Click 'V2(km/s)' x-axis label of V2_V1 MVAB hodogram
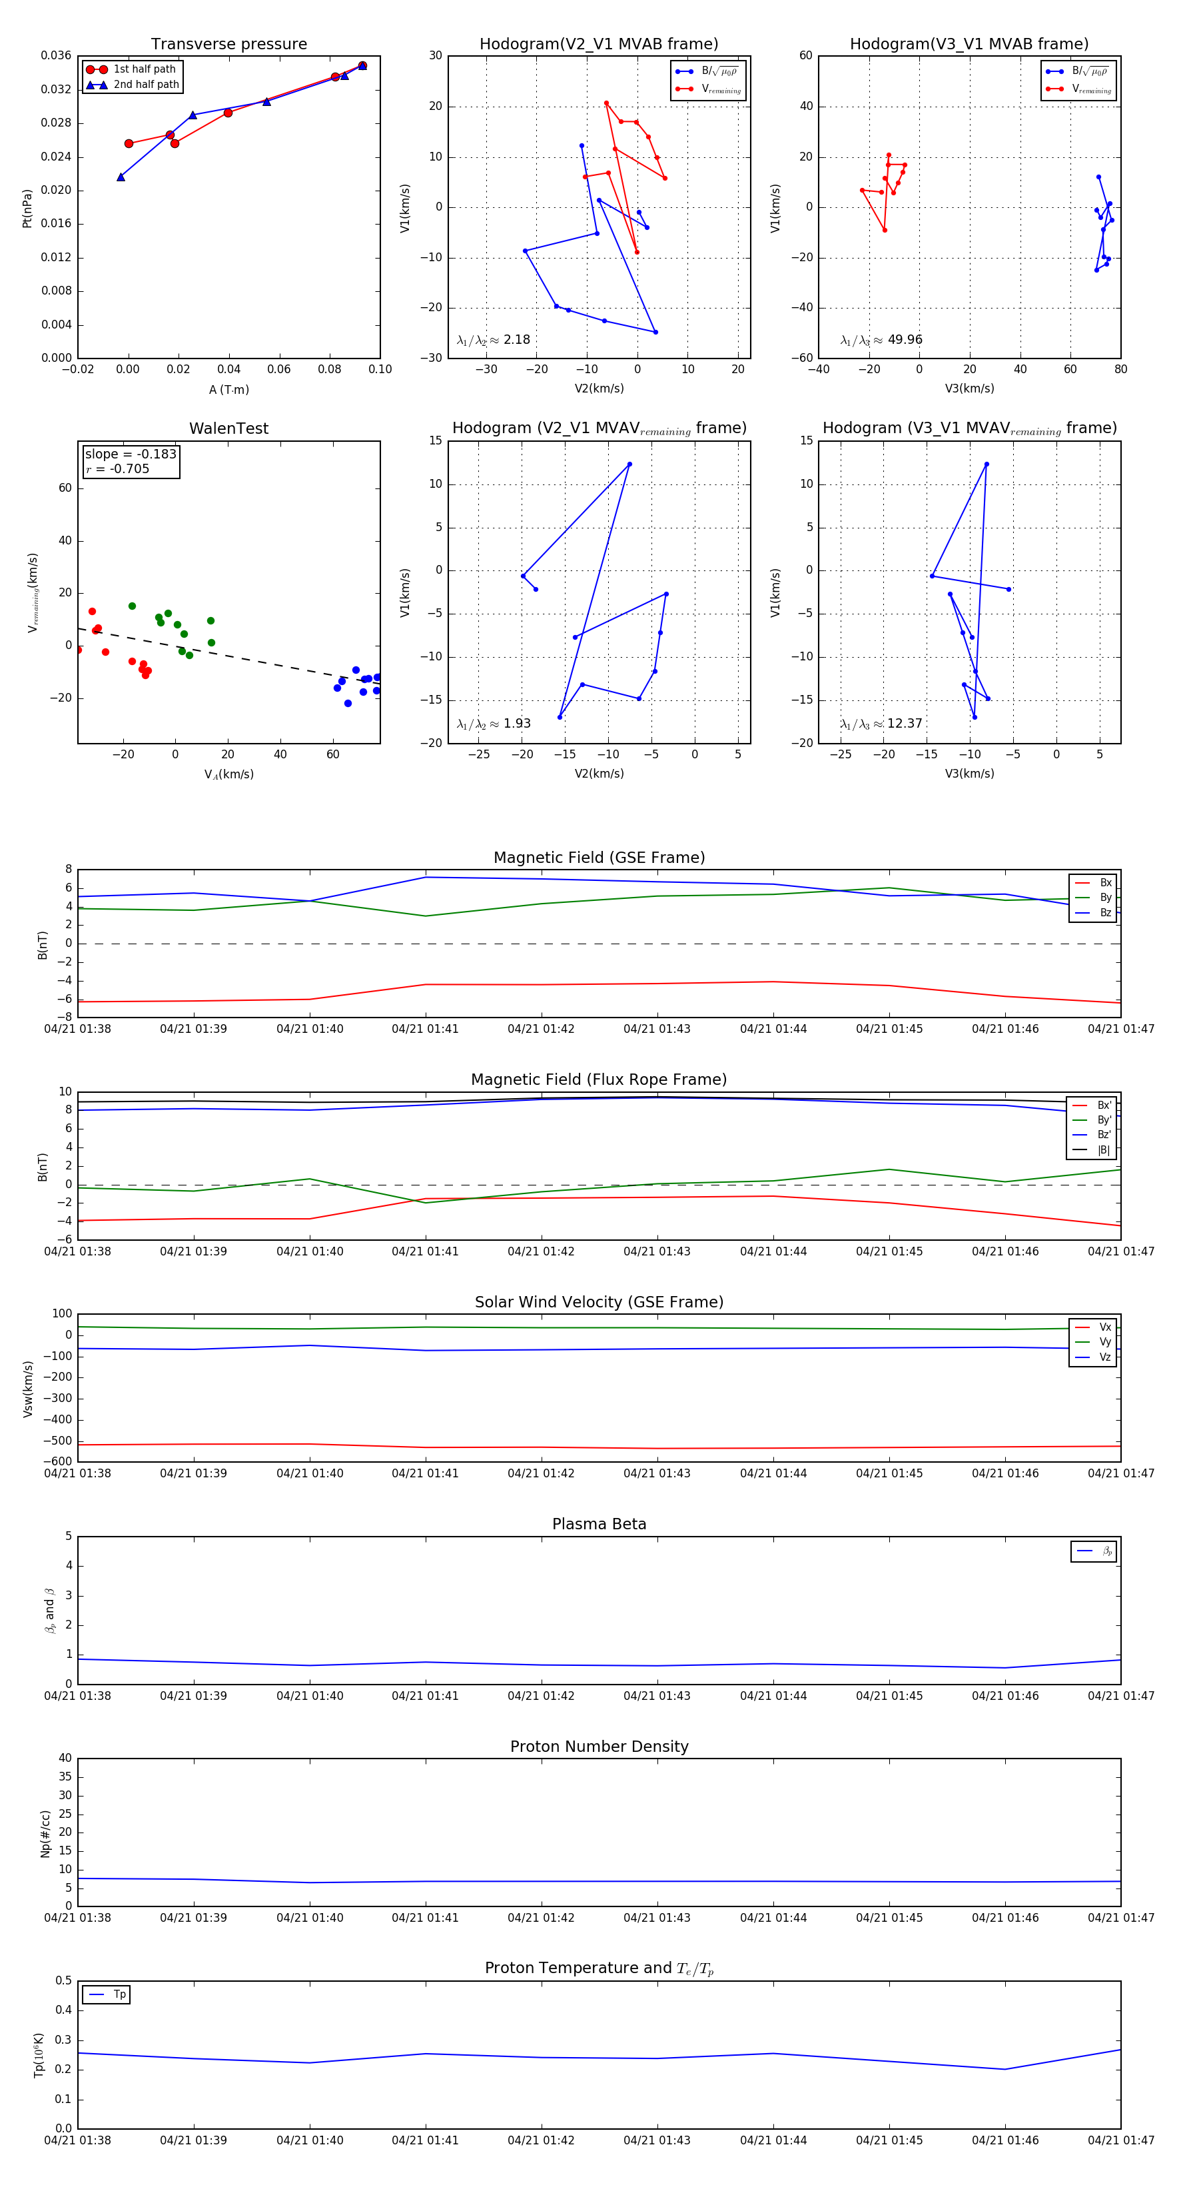This screenshot has height=2199, width=1199. (x=599, y=388)
